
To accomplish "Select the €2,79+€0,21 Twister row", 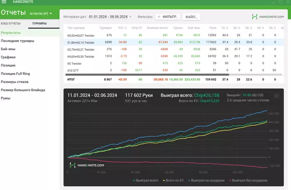I will [173, 49].
